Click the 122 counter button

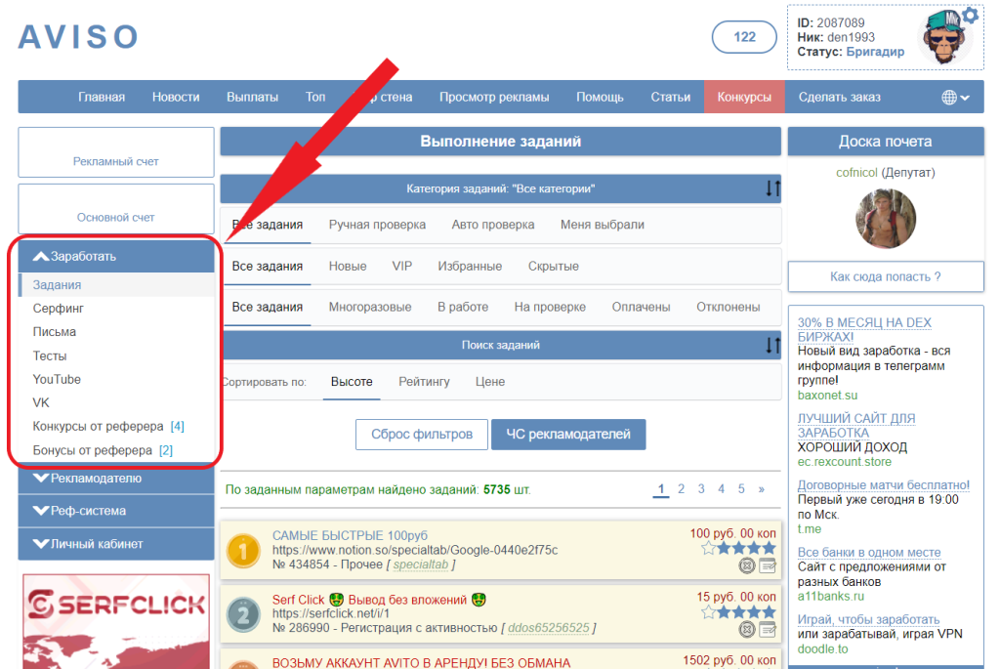[744, 37]
